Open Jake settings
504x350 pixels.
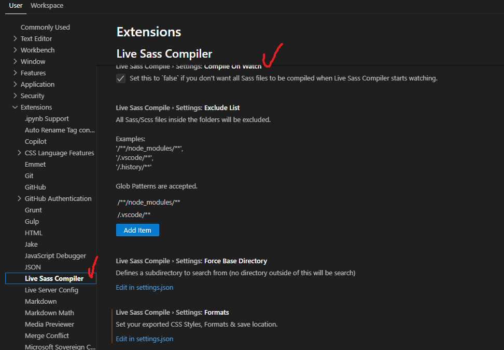(x=31, y=245)
